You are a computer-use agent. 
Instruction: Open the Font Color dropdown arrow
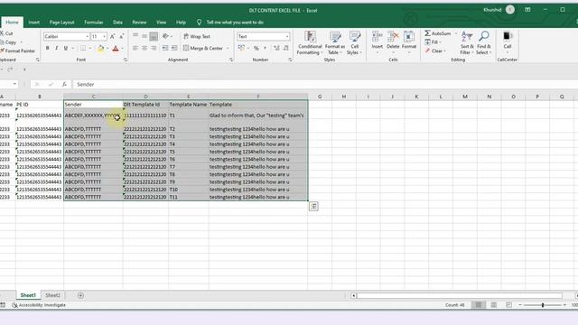[x=123, y=48]
